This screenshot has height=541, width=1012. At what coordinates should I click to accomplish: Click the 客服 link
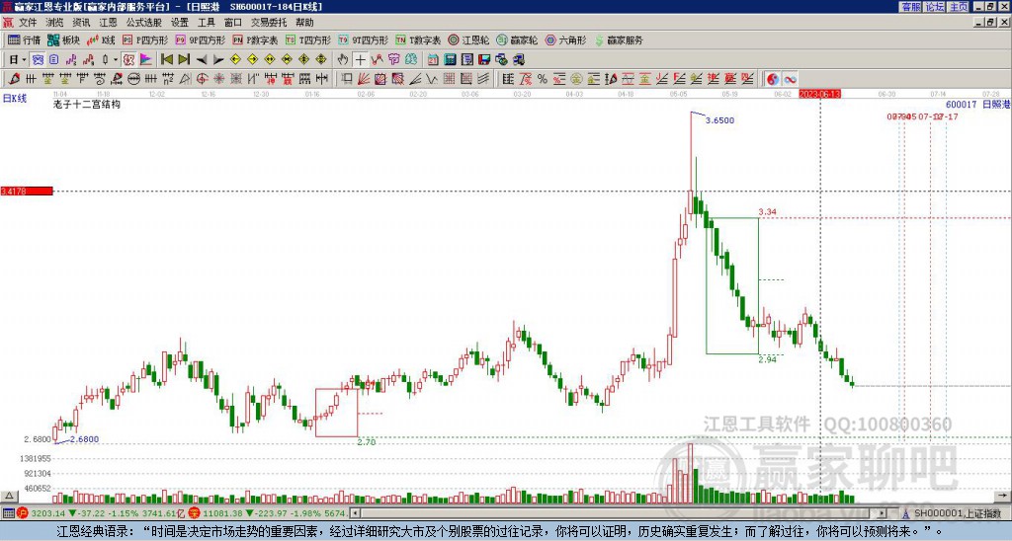pyautogui.click(x=911, y=7)
